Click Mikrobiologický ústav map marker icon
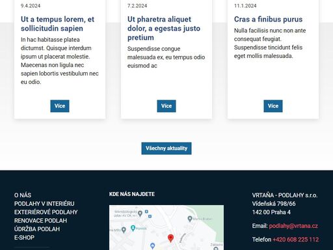 [140, 214]
